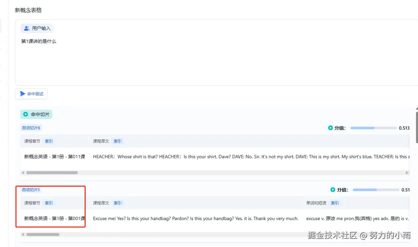Click the 索引 tag next to 课程原文 in 自动切片6

118,141
